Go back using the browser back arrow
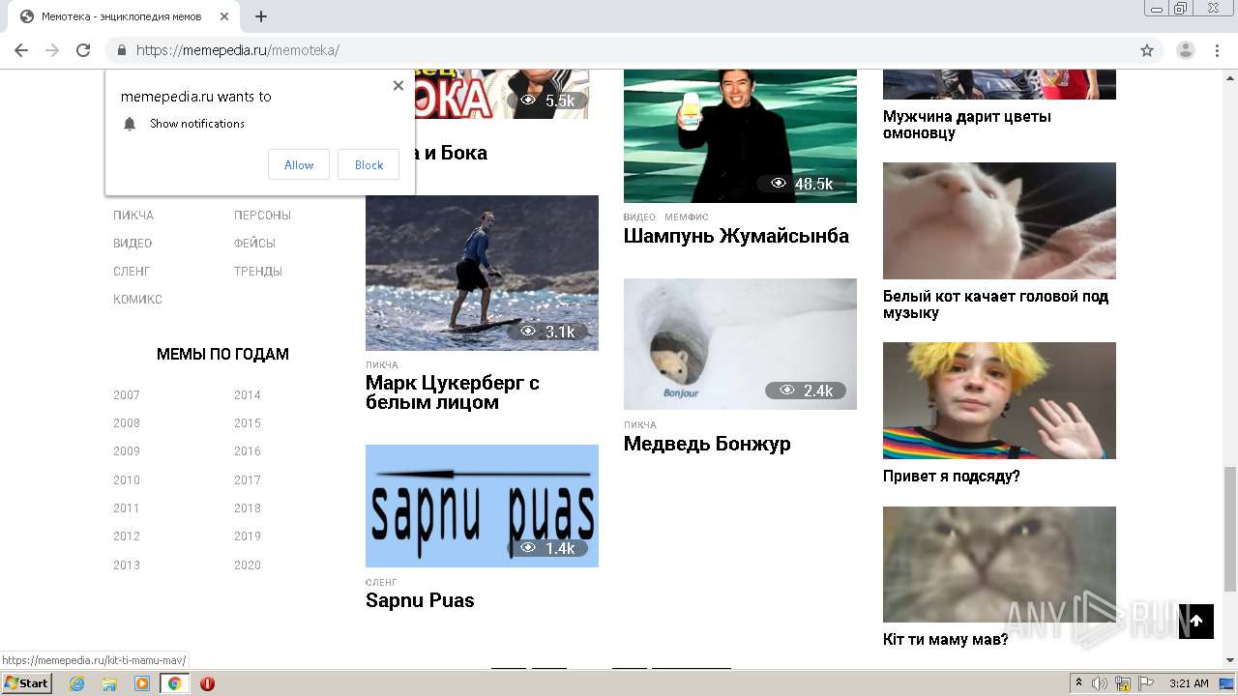The height and width of the screenshot is (696, 1238). pos(21,50)
